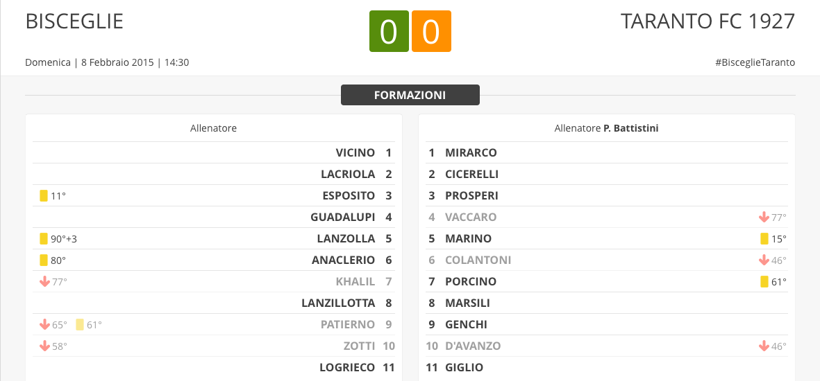The width and height of the screenshot is (820, 381).
Task: Click Zotti's substitution arrow at 58°
Action: 45,346
